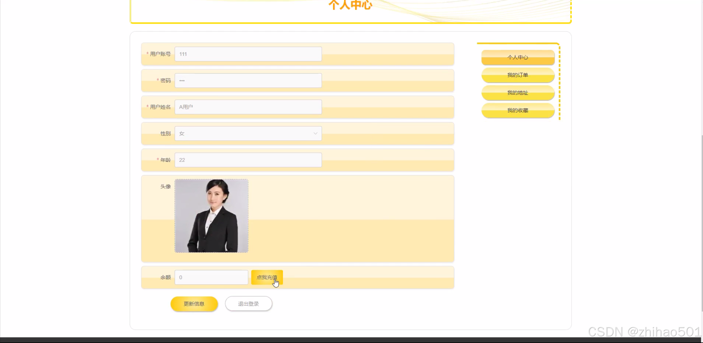Image resolution: width=703 pixels, height=343 pixels.
Task: Focus the 密码 password field
Action: 248,81
